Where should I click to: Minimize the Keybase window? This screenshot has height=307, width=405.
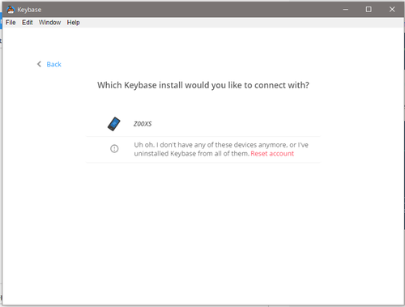click(x=345, y=10)
